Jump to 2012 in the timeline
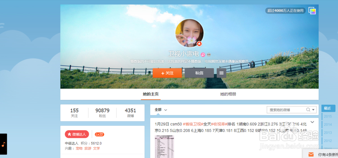The width and height of the screenshot is (338, 158). (x=328, y=141)
